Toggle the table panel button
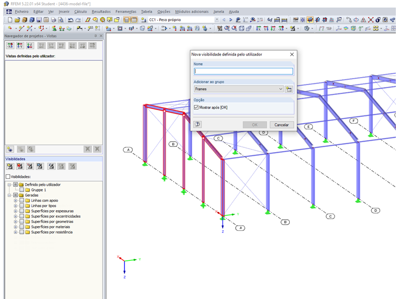 [x=134, y=20]
